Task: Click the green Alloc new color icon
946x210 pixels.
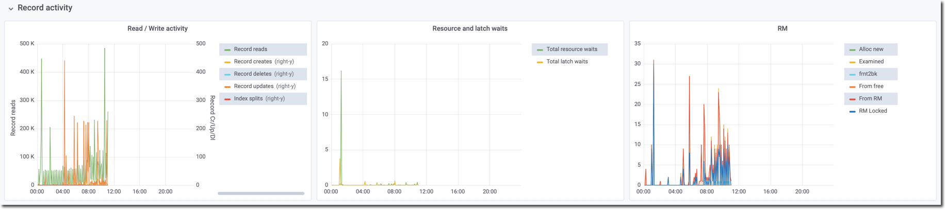Action: tap(852, 50)
